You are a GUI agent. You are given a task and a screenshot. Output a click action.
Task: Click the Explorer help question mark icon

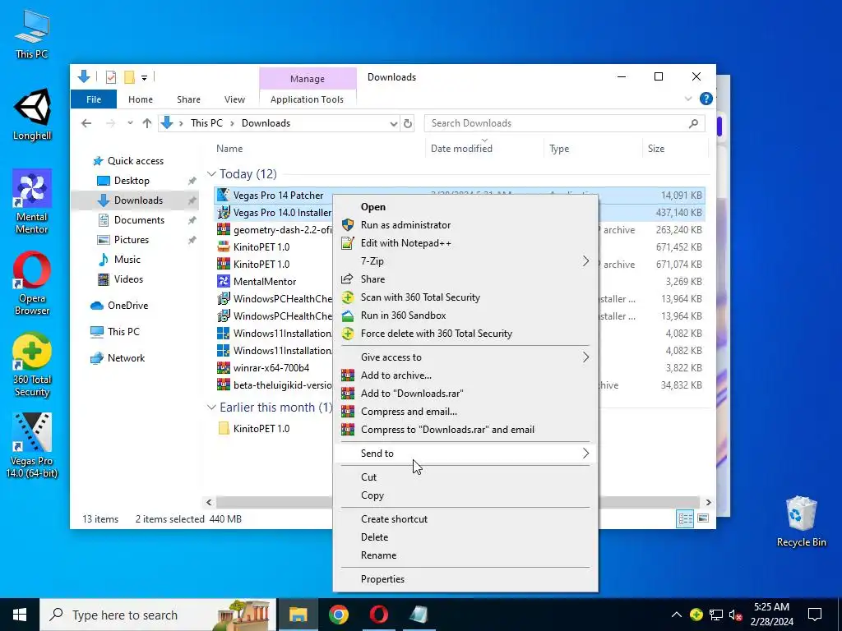706,99
